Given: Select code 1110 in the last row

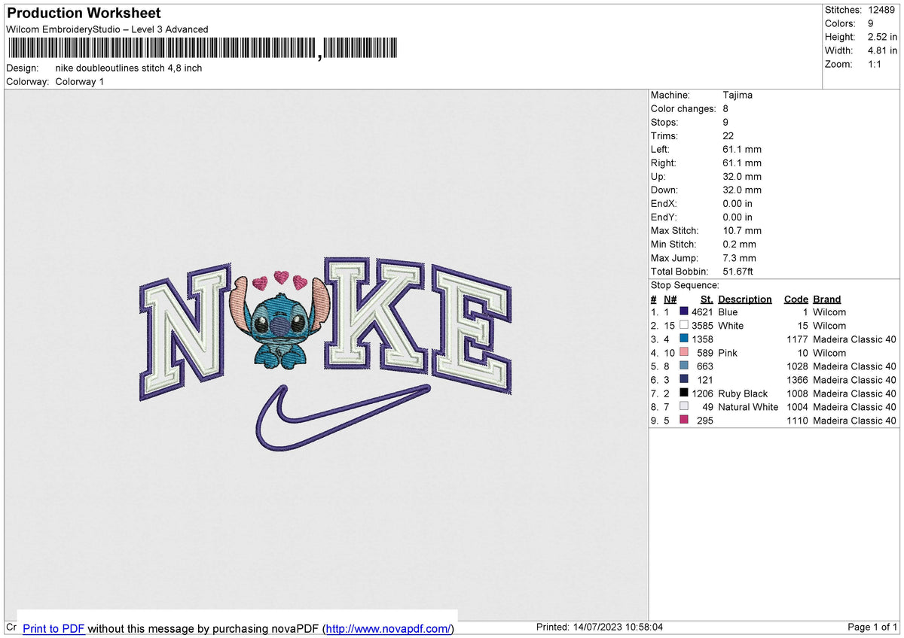Looking at the screenshot, I should click(x=797, y=421).
